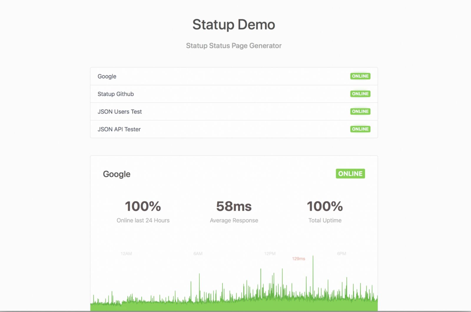This screenshot has width=471, height=312.
Task: Click the large ONLINE badge in Google card
Action: click(350, 174)
